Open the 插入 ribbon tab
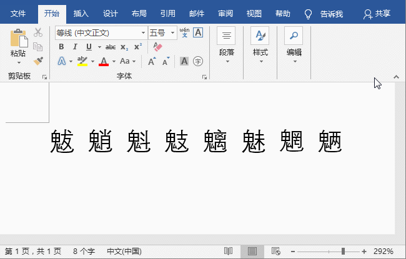 coord(81,13)
